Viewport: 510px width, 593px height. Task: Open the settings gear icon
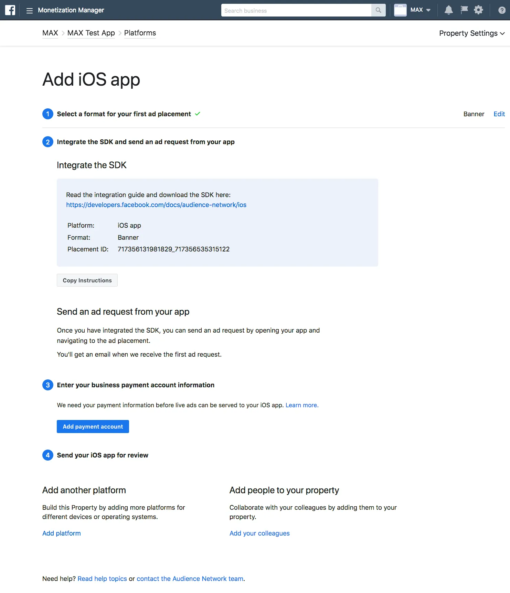point(478,10)
